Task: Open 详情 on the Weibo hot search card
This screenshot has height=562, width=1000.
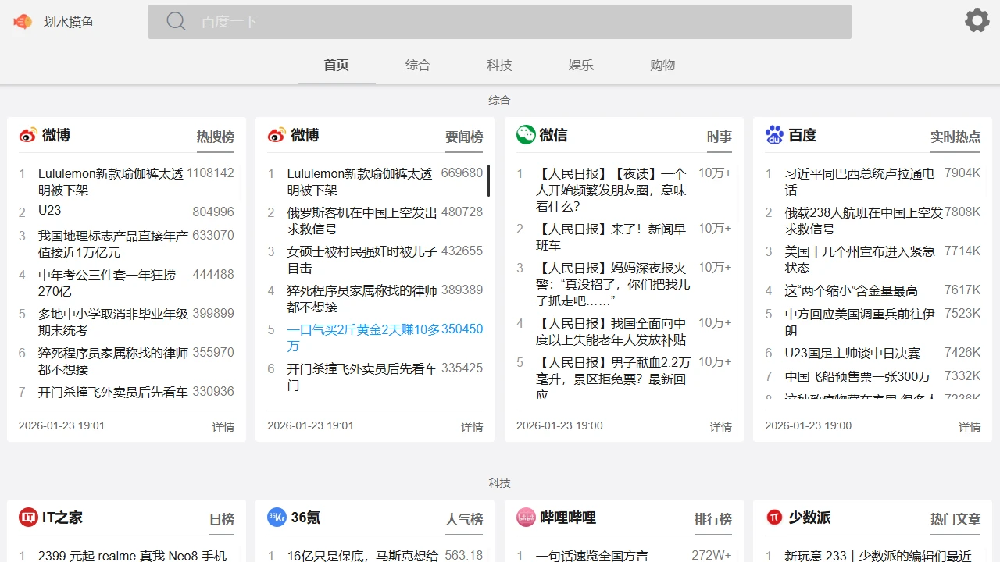Action: tap(223, 426)
